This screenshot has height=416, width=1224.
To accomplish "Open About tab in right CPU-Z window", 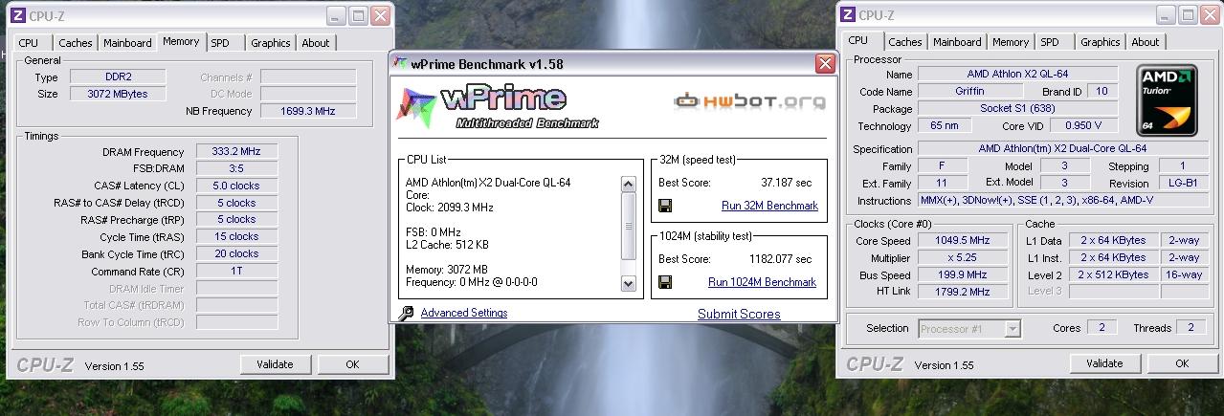I will point(1146,43).
